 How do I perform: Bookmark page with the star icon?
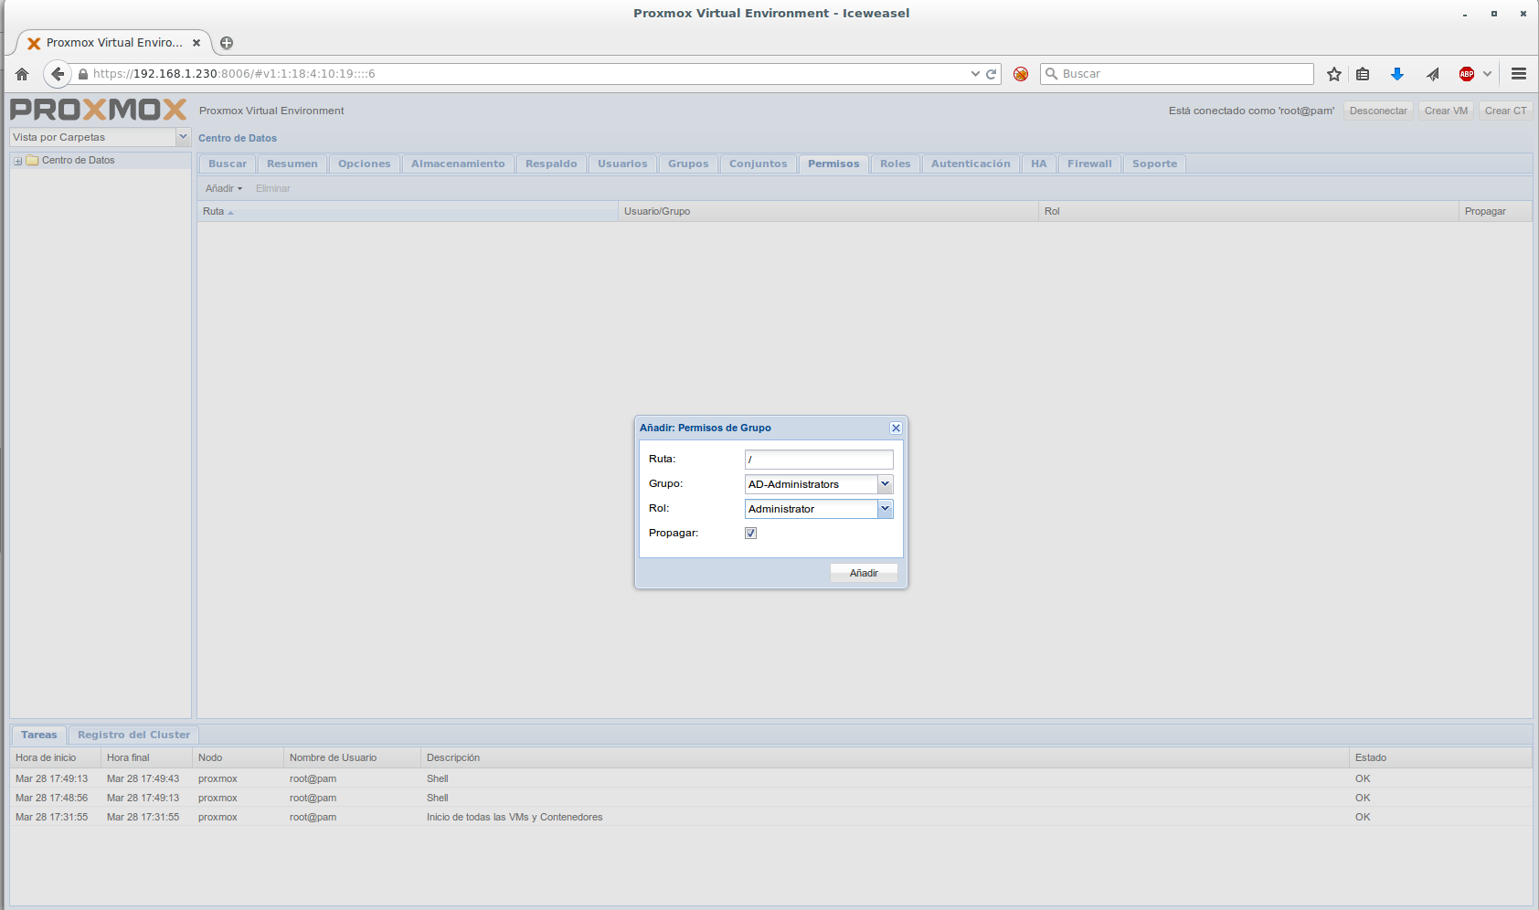click(x=1334, y=74)
